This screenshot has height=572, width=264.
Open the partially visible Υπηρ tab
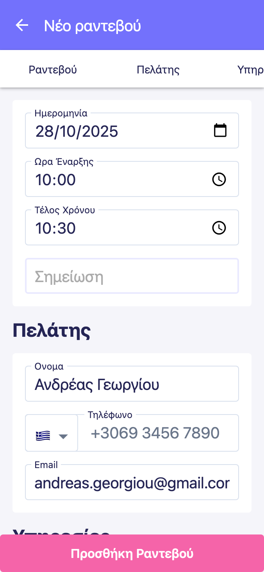(250, 70)
